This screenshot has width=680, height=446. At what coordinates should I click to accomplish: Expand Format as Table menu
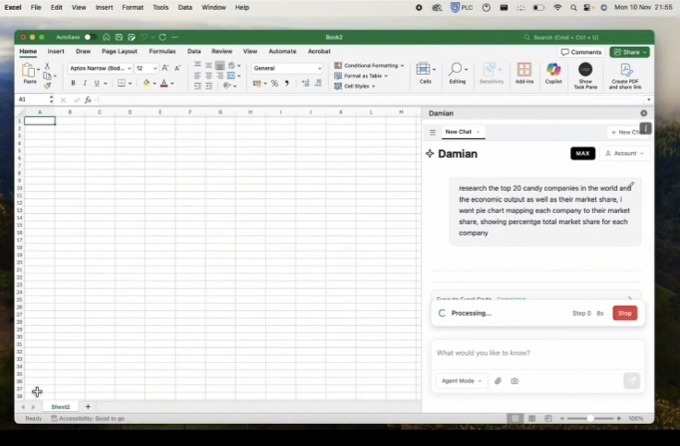point(361,76)
